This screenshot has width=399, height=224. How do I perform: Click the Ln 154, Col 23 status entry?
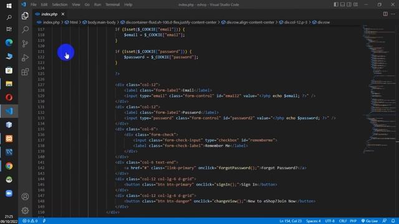pos(291,221)
